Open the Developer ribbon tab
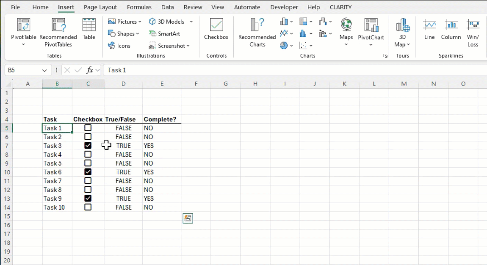 tap(284, 7)
